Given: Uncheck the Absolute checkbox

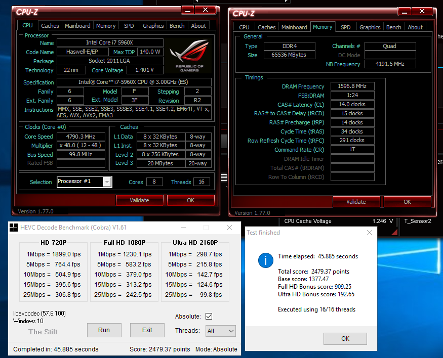Looking at the screenshot, I should click(x=209, y=316).
